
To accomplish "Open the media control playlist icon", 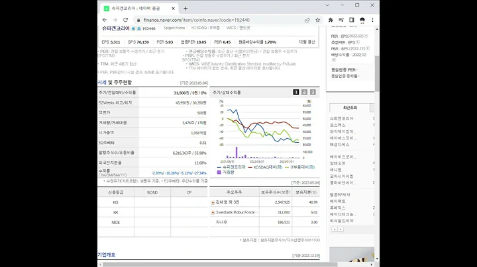I will pyautogui.click(x=341, y=20).
